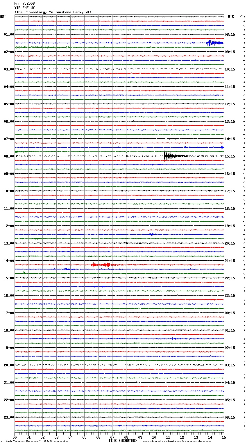Click the 08:15 UTC time label
The height and width of the screenshot is (445, 247).
pos(230,35)
